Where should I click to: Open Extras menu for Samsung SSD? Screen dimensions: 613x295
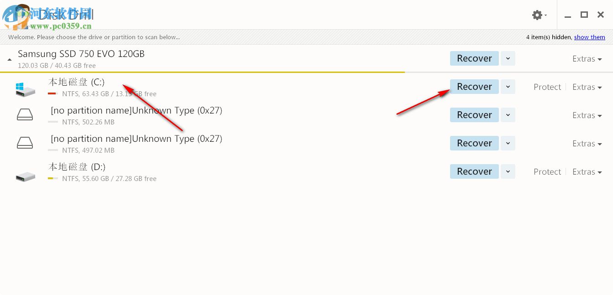[x=587, y=59]
